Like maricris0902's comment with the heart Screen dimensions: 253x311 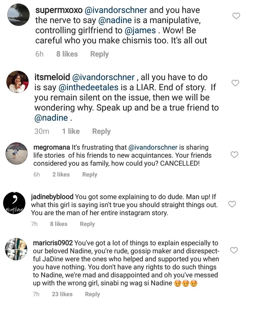click(234, 250)
